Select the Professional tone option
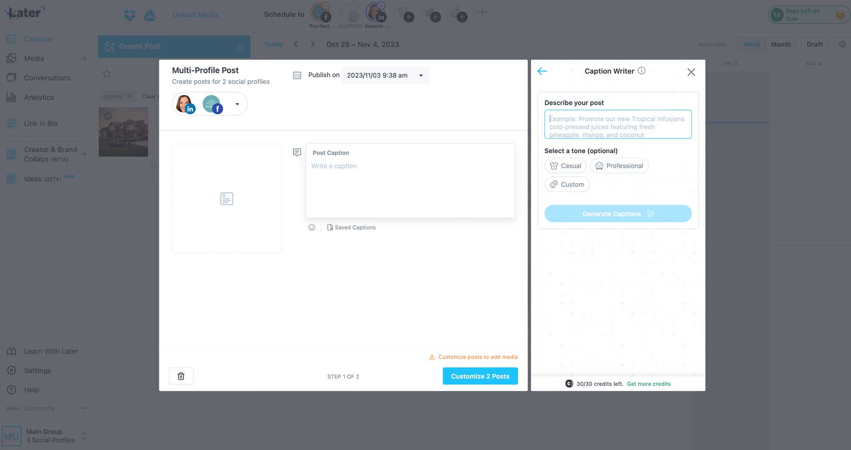The width and height of the screenshot is (851, 450). pyautogui.click(x=619, y=166)
